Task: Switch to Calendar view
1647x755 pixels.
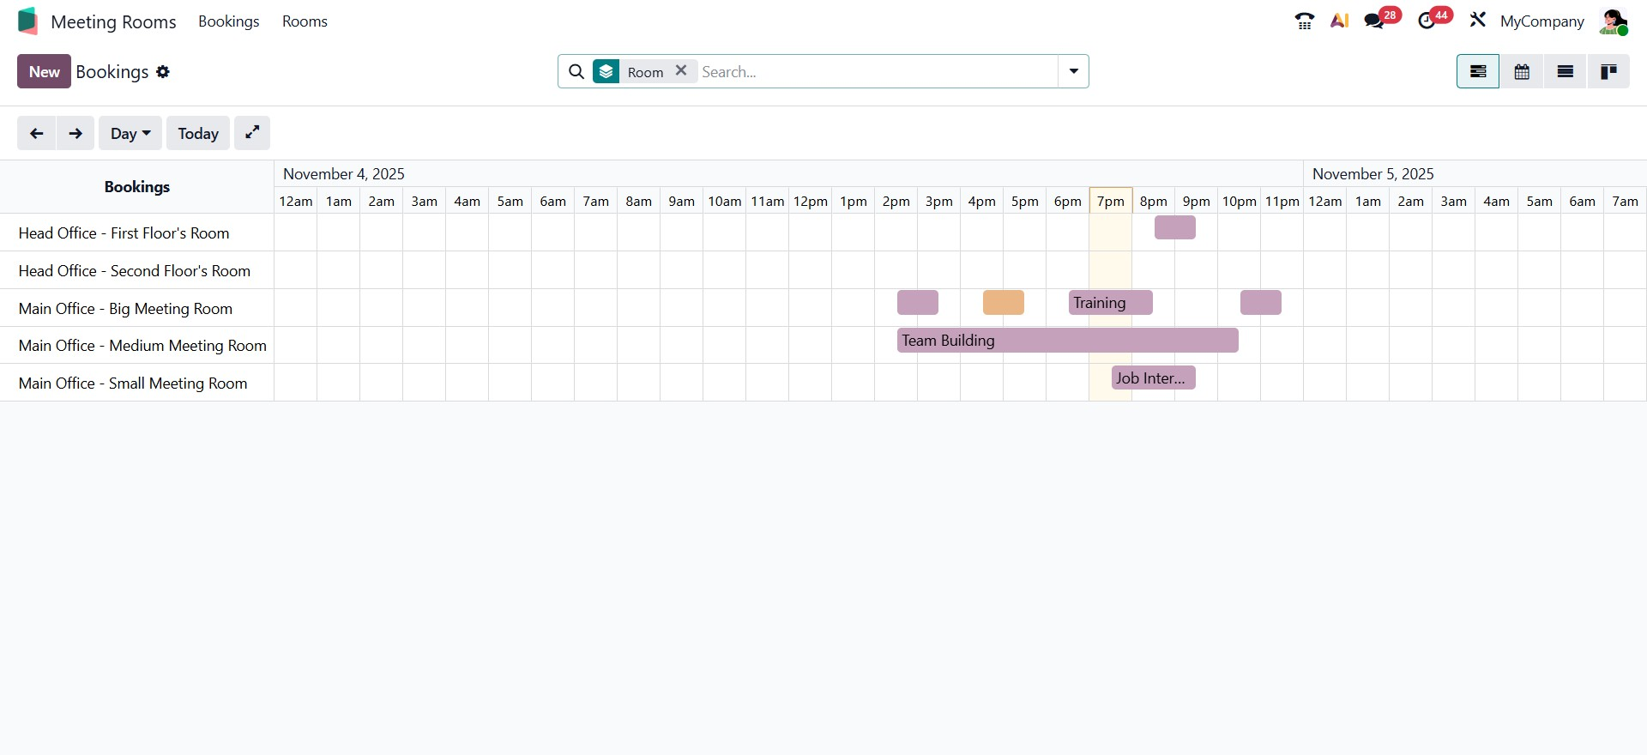Action: pyautogui.click(x=1522, y=71)
